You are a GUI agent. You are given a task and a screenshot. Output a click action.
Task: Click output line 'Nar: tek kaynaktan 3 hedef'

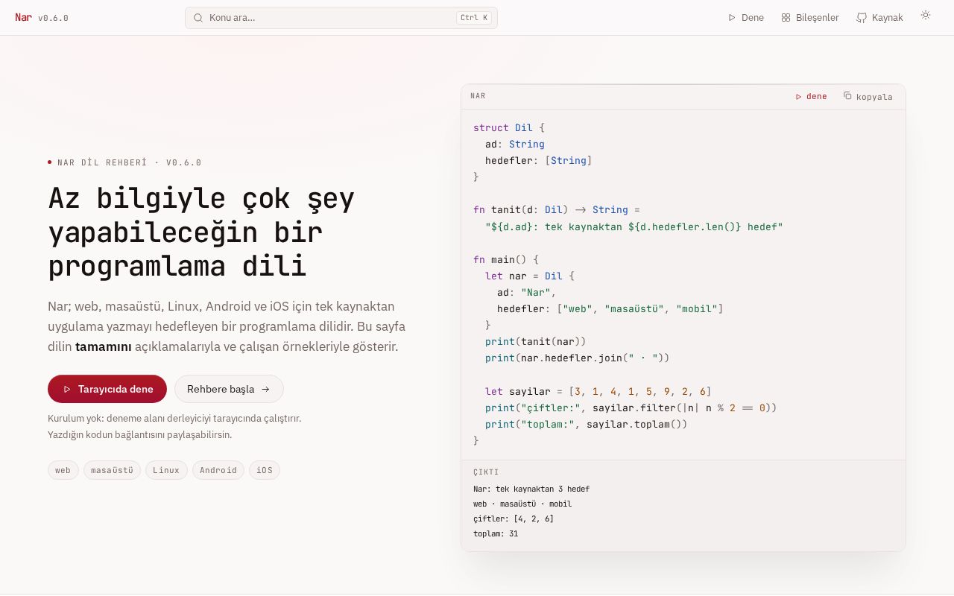coord(531,489)
